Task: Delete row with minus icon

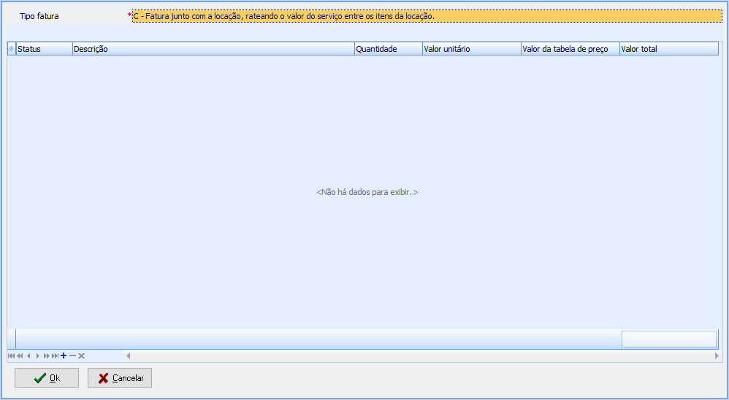Action: (x=72, y=356)
